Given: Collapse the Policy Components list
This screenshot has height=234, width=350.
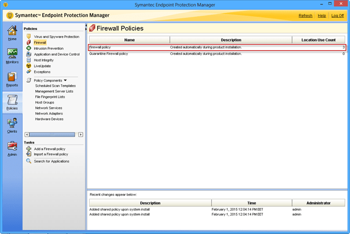Looking at the screenshot, I should coord(65,80).
